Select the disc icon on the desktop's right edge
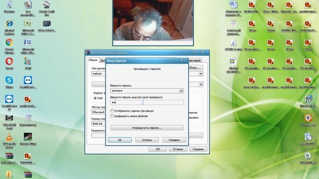 [308, 137]
